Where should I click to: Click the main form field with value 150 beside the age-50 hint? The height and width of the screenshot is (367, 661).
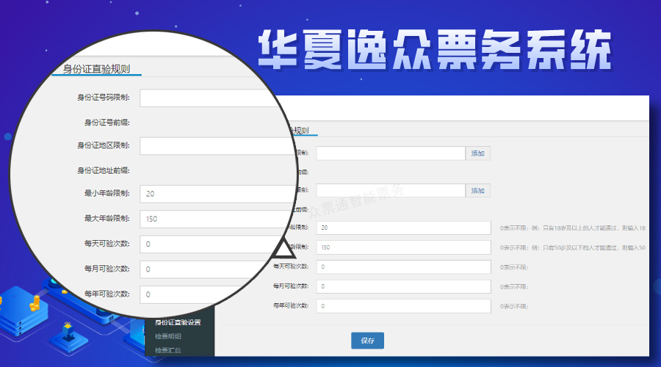403,247
